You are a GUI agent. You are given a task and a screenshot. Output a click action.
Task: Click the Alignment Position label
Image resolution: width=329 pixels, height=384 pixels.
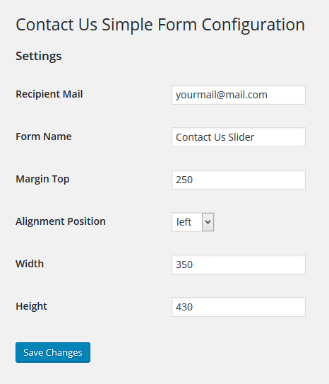pos(61,221)
